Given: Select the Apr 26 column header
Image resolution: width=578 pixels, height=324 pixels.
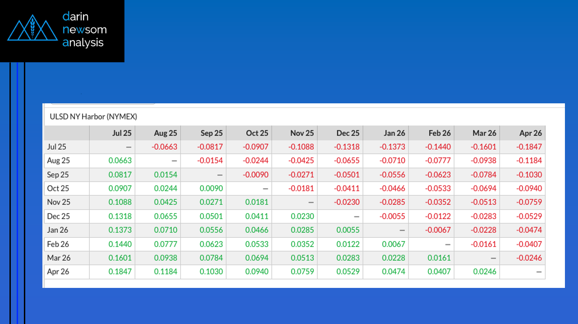Looking at the screenshot, I should 531,133.
